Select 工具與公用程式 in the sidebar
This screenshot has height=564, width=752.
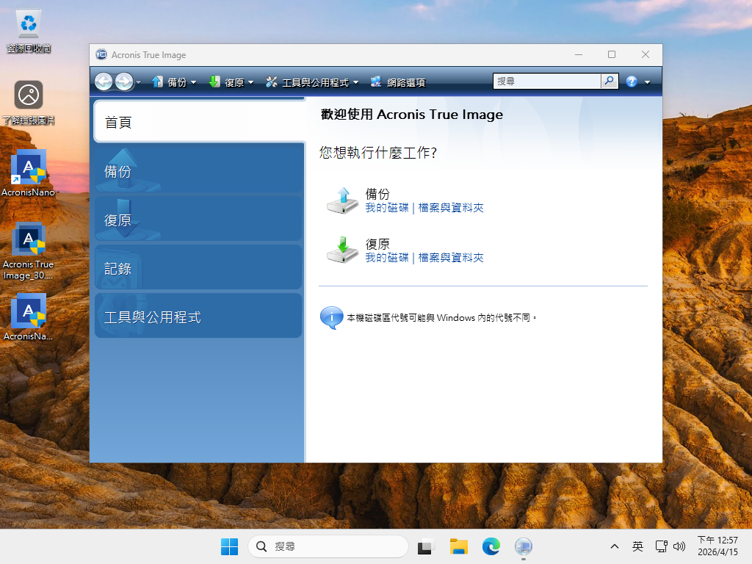pos(198,317)
